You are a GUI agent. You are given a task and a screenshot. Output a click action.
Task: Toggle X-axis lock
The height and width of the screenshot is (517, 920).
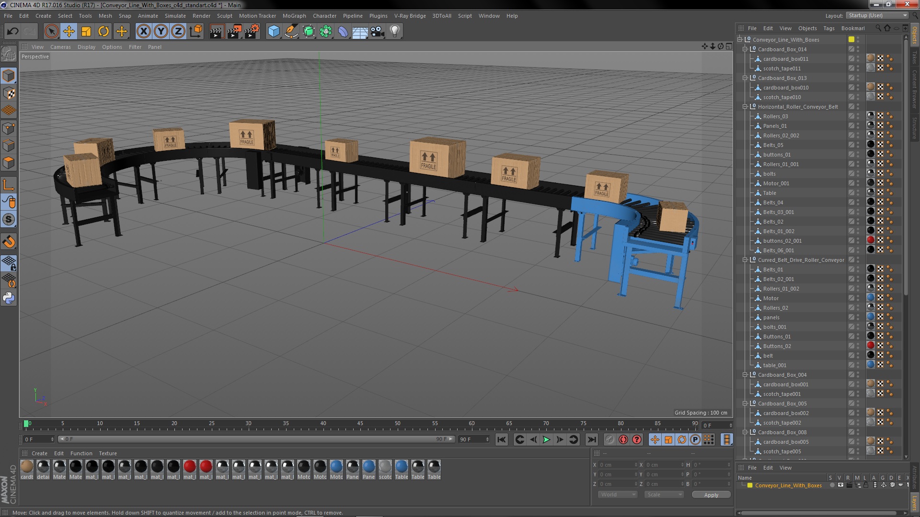(143, 32)
